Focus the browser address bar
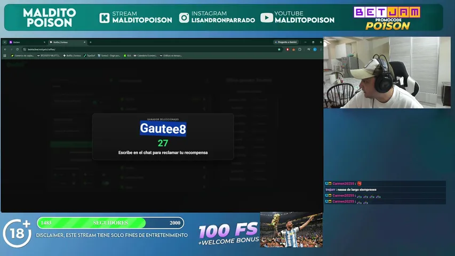Screen dimensions: 455x256 152,50
